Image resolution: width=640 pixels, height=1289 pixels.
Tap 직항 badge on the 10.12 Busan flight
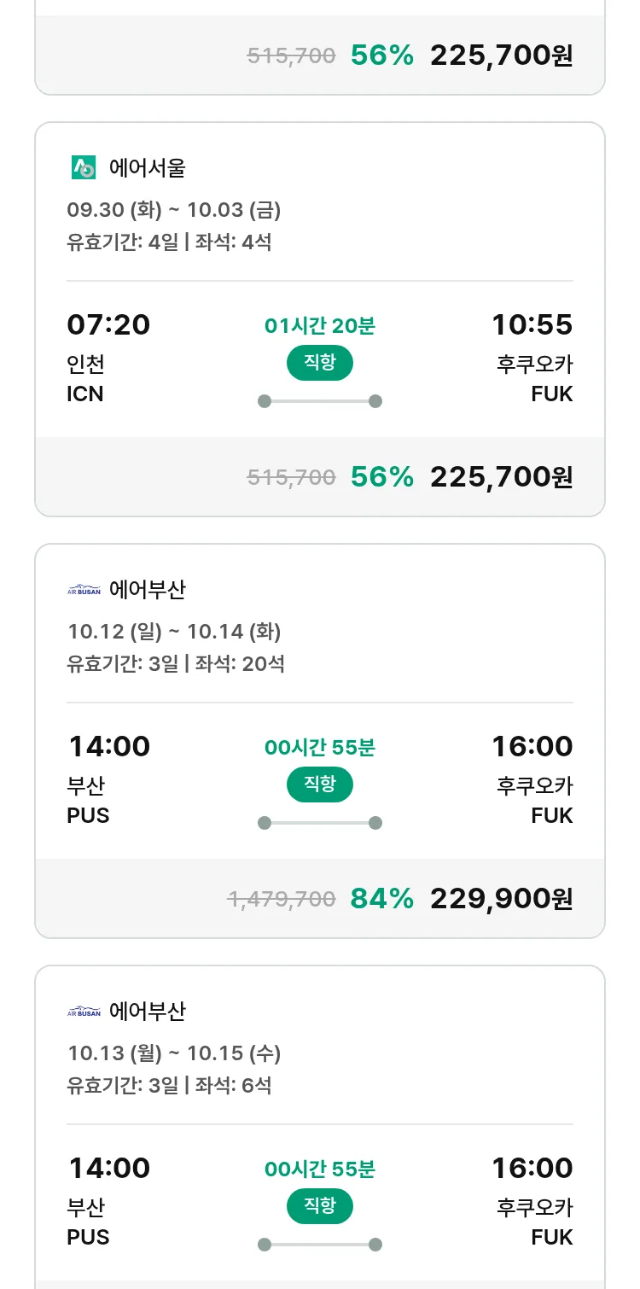click(319, 784)
